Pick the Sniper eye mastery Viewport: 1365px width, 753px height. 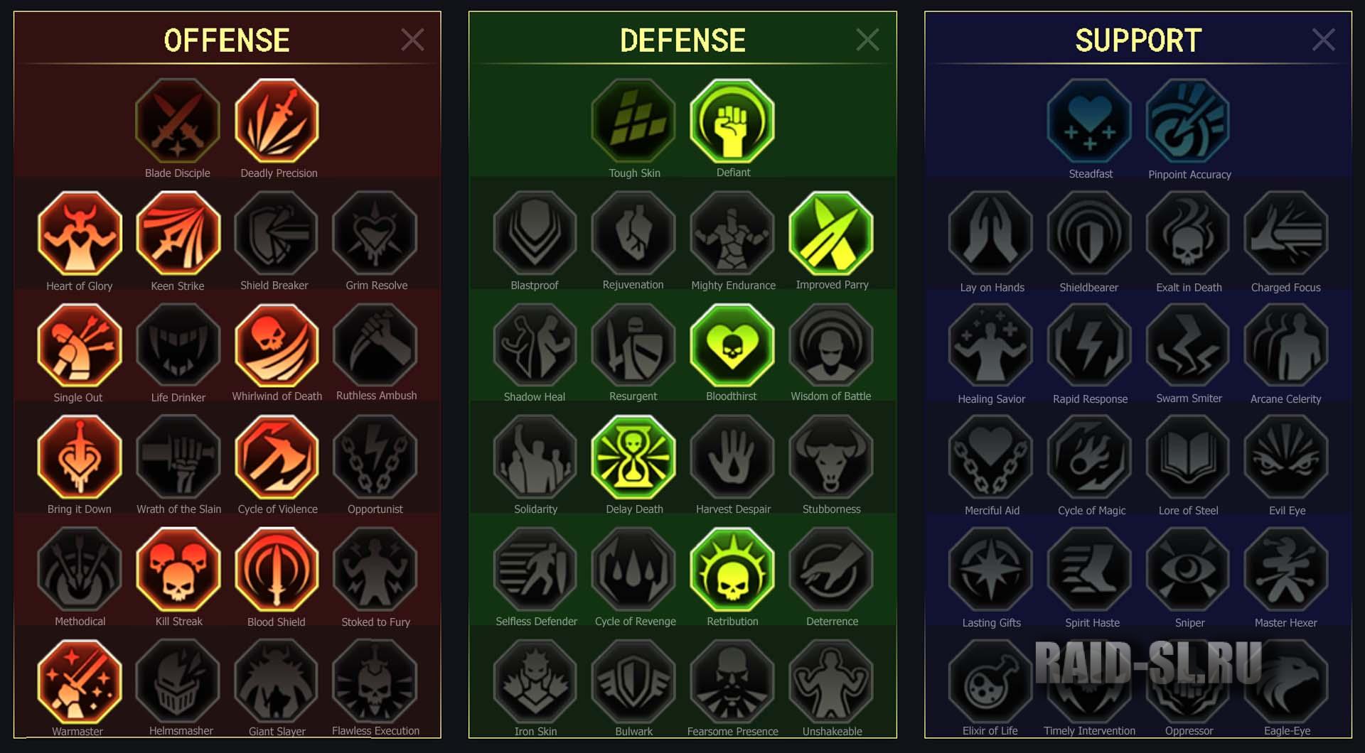pyautogui.click(x=1188, y=570)
